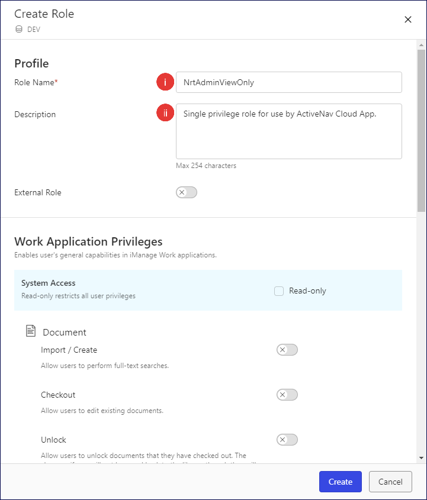Click the red "i" badge beside Role Name
This screenshot has width=427, height=500.
[165, 82]
